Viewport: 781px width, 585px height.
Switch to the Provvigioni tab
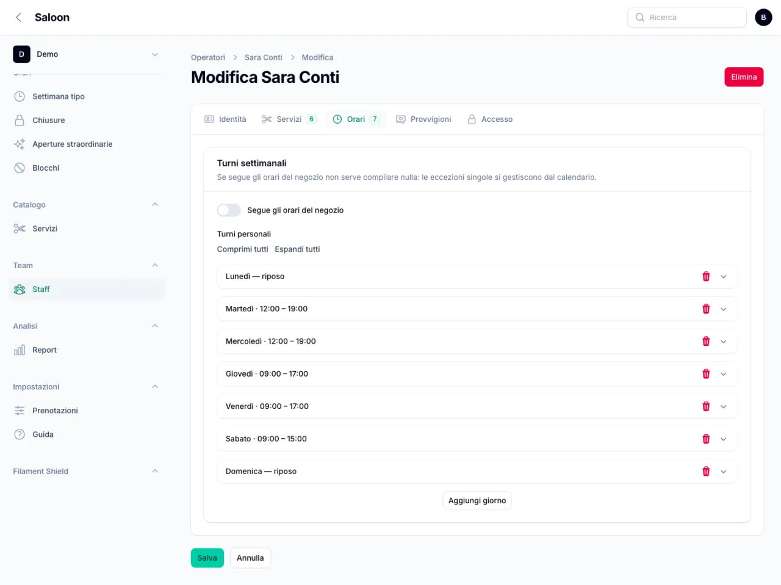point(423,119)
